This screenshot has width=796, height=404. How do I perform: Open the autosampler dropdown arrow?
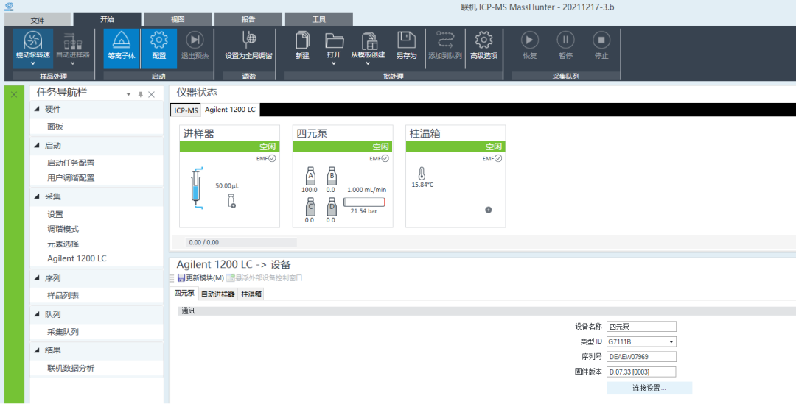pos(72,64)
